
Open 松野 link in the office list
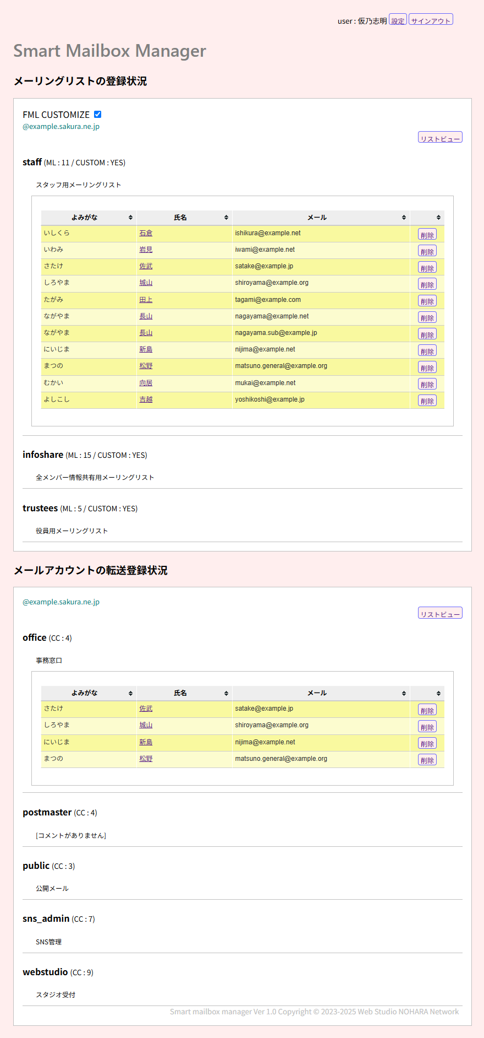click(146, 759)
